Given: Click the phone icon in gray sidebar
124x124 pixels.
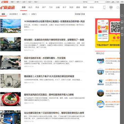Looking at the screenshot, I should pos(122,34).
